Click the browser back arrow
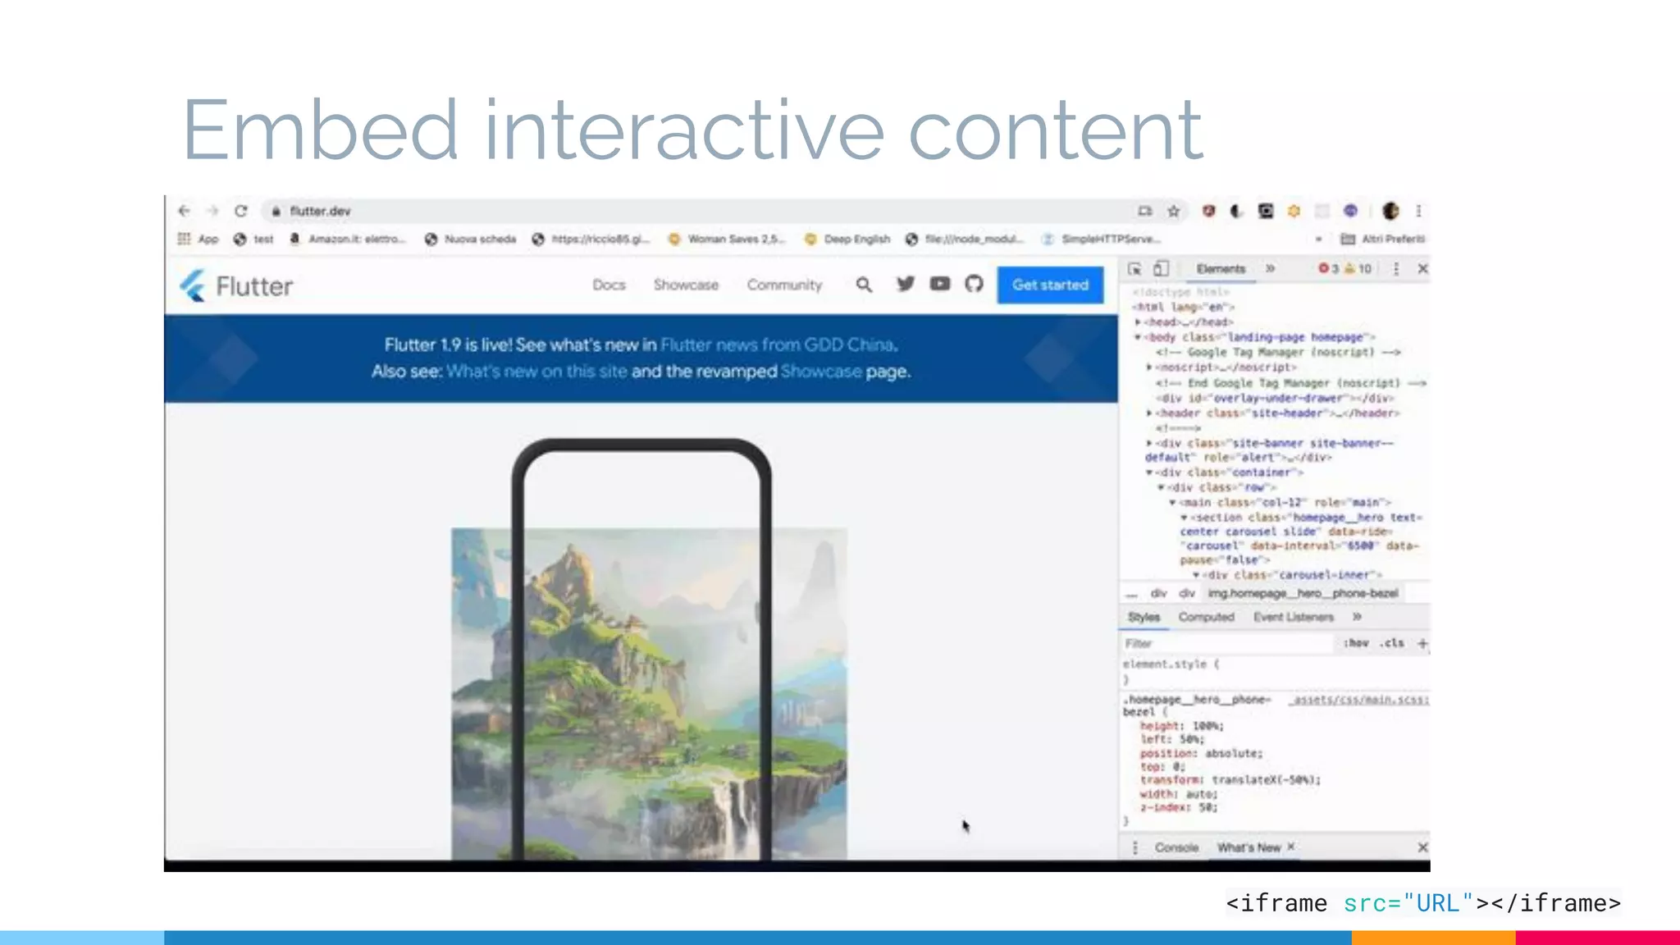The height and width of the screenshot is (945, 1680). click(185, 211)
